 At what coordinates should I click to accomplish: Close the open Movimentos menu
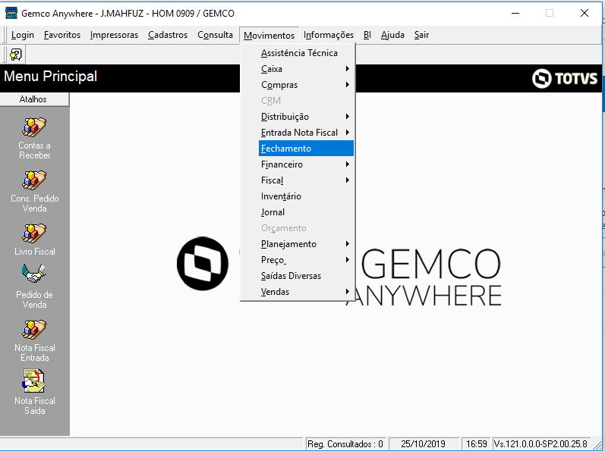coord(269,35)
